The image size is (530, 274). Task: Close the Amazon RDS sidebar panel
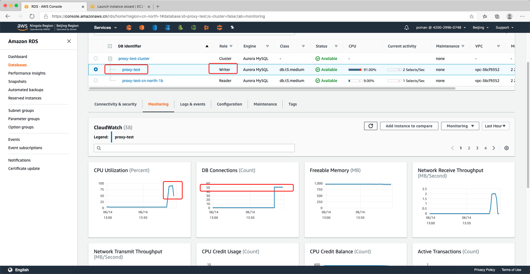[69, 41]
